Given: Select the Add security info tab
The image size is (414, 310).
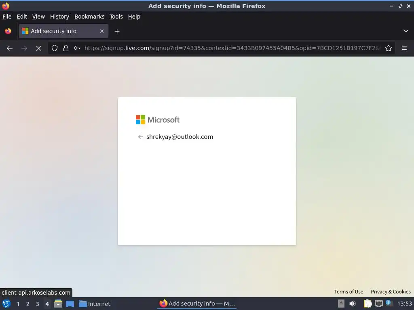Looking at the screenshot, I should [63, 31].
